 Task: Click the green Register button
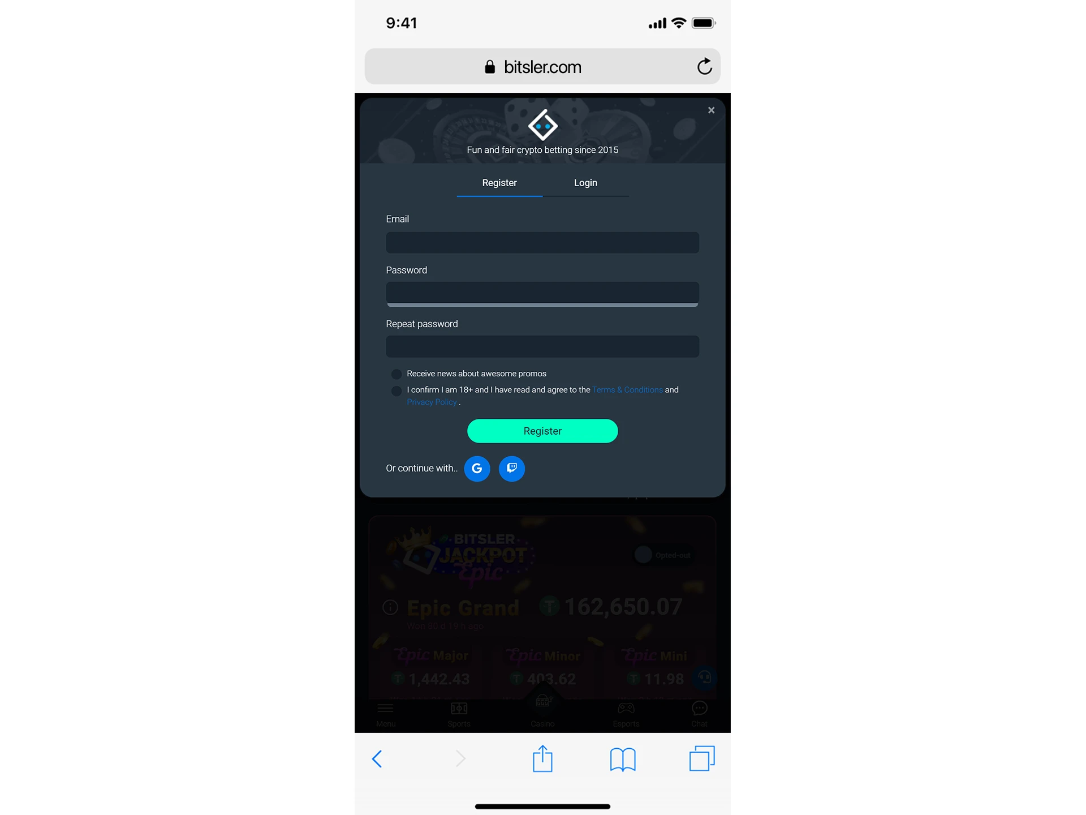[542, 431]
